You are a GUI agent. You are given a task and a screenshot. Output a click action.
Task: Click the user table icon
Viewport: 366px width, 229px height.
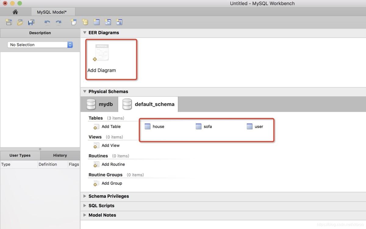pyautogui.click(x=249, y=126)
